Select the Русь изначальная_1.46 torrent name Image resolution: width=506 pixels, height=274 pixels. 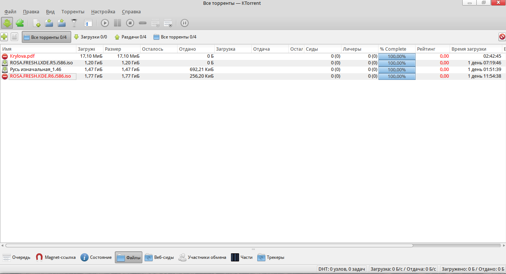tap(36, 70)
